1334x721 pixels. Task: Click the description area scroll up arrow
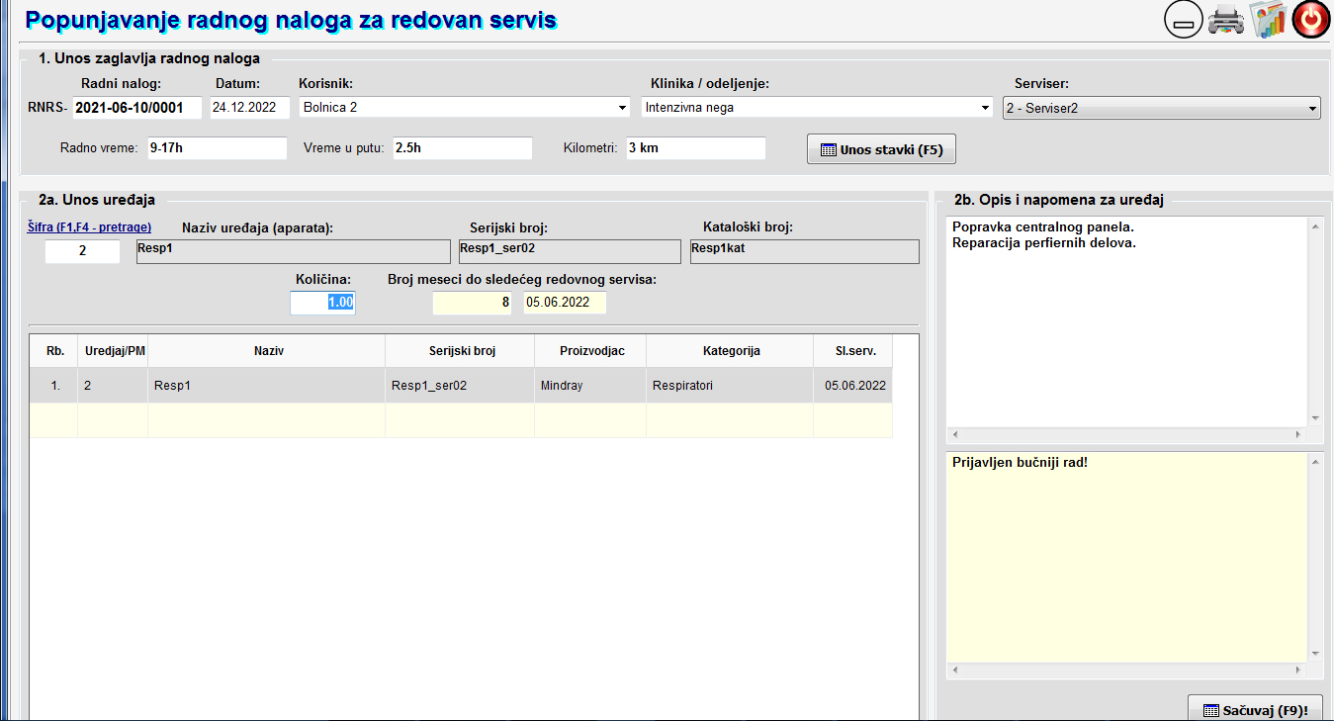[x=1314, y=226]
